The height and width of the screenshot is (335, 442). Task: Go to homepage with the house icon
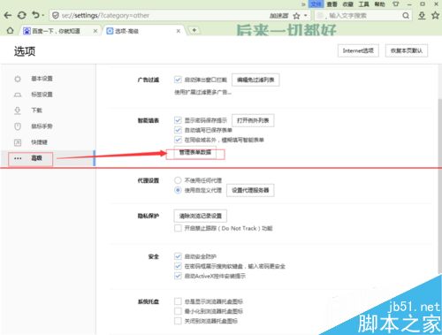coord(10,31)
